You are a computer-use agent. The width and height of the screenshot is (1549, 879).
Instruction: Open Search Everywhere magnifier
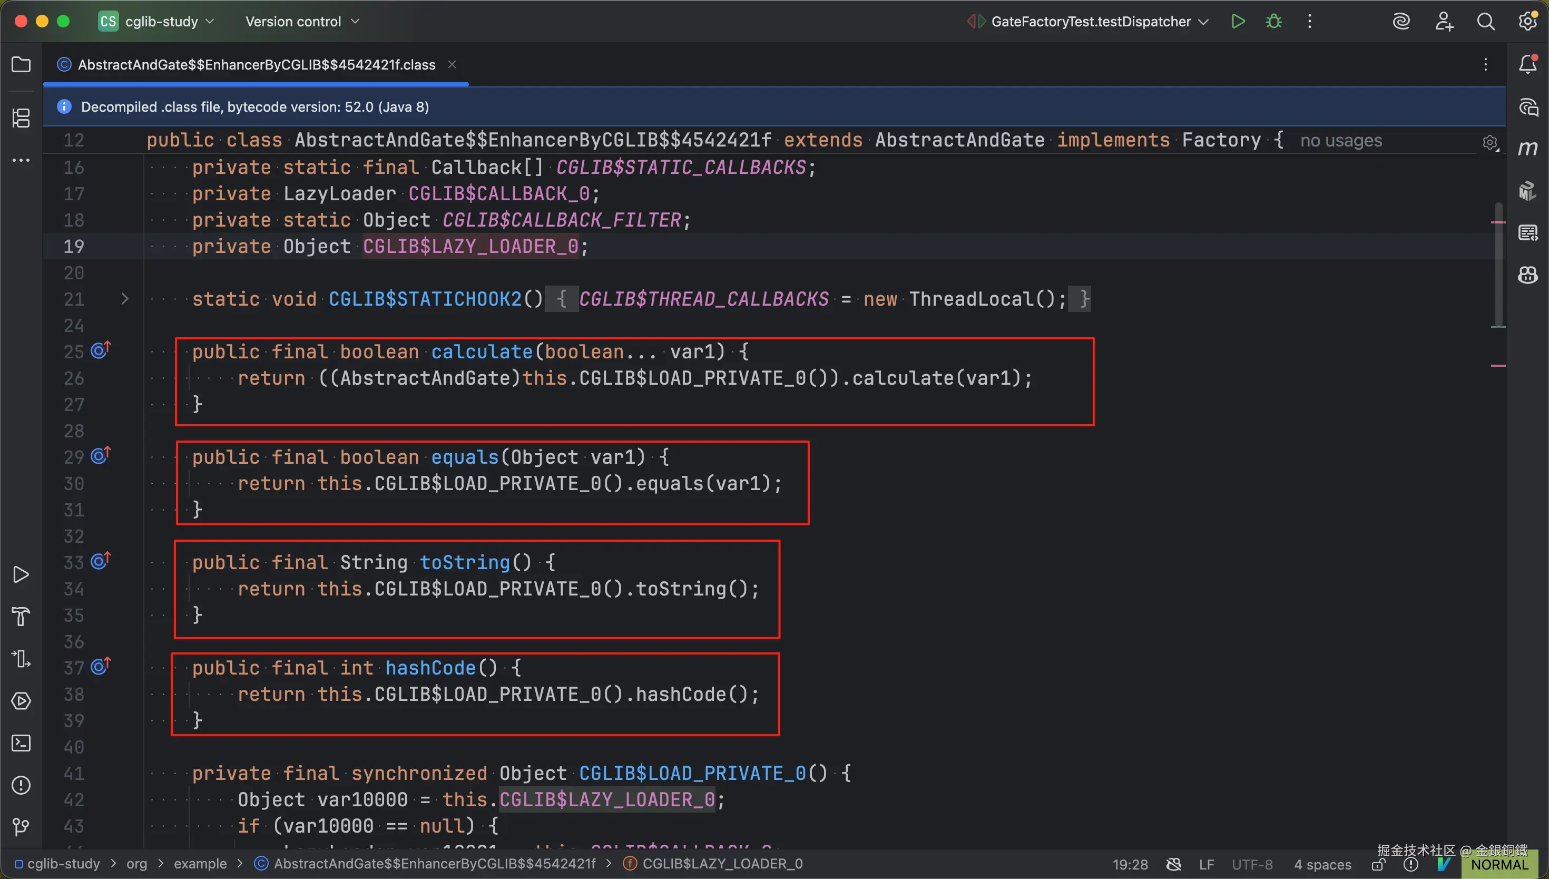[1486, 22]
